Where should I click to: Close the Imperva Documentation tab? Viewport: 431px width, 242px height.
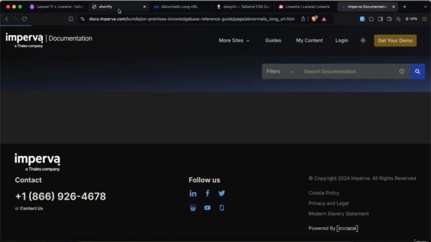[393, 7]
